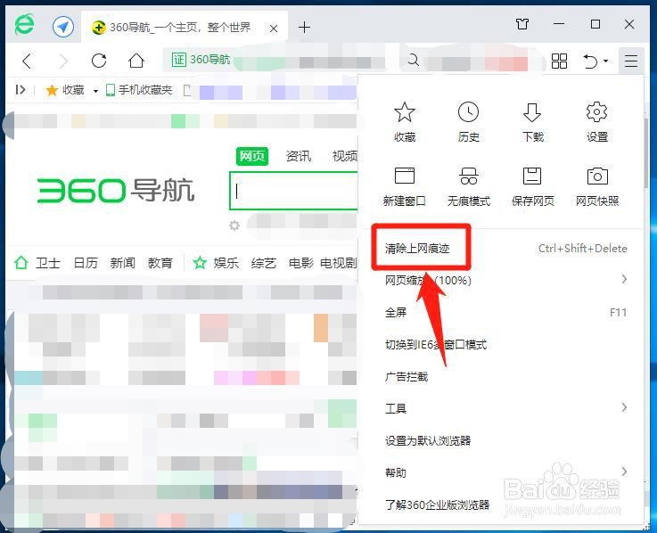Take a Webpage Snapshot (网页快照) camera icon
Viewport: 657px width, 533px height.
pyautogui.click(x=596, y=176)
